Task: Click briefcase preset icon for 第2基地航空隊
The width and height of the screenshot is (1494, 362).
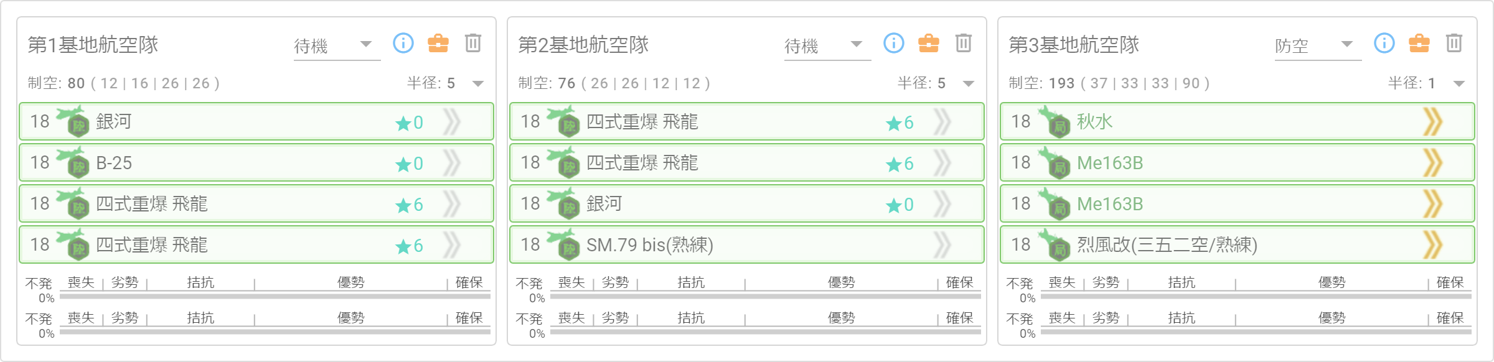Action: click(929, 43)
